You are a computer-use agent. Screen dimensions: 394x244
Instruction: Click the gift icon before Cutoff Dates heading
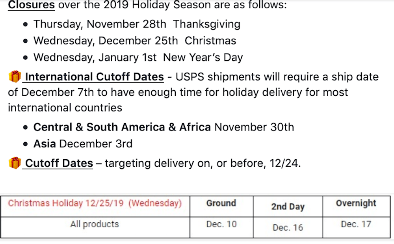[x=15, y=163]
